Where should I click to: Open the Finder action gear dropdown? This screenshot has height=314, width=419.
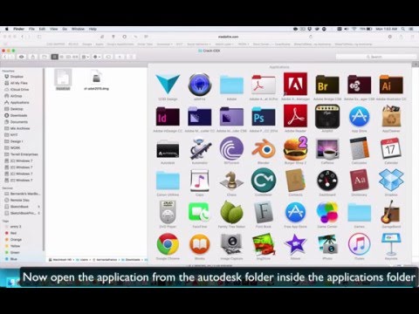[x=97, y=57]
